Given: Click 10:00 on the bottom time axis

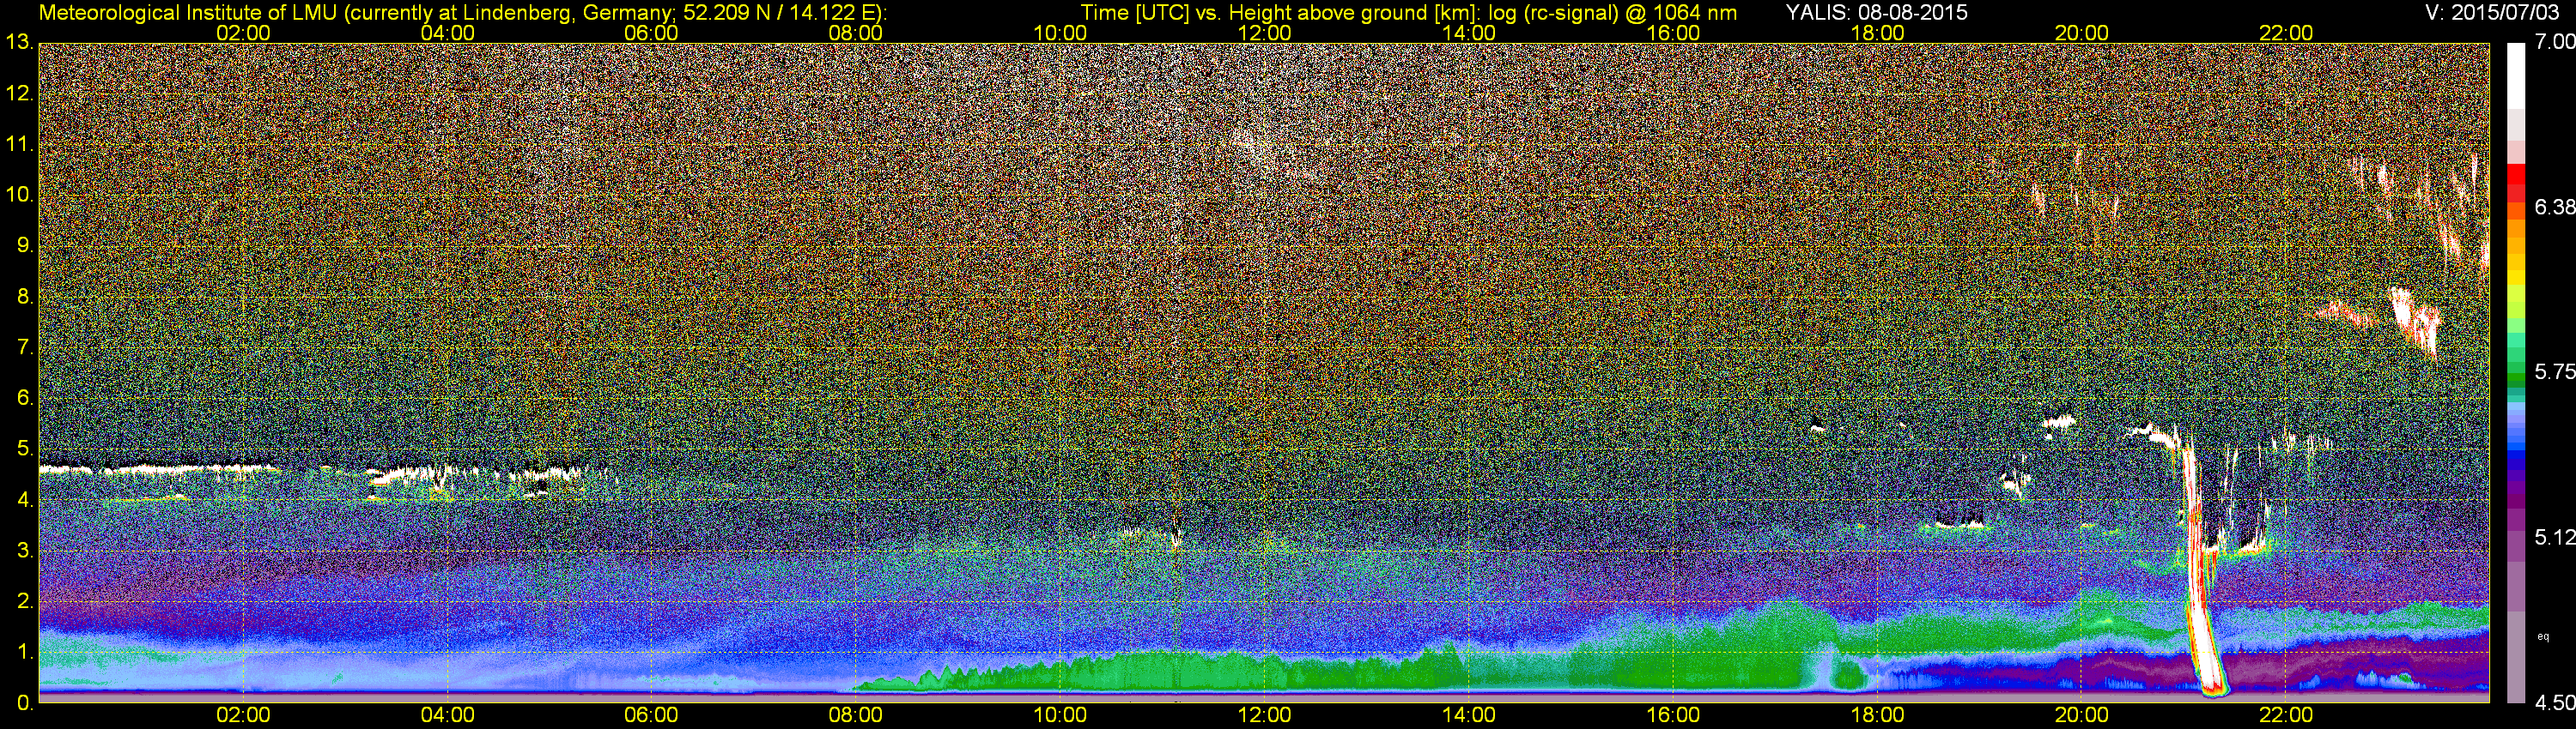Looking at the screenshot, I should click(x=1060, y=715).
